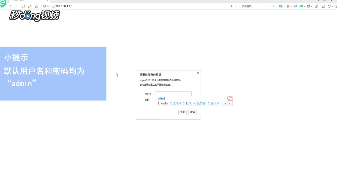The height and width of the screenshot is (178, 337).
Task: Select IME candidate 2. 大米
Action: (x=175, y=103)
